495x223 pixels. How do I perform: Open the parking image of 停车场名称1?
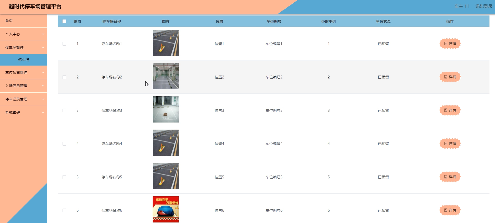pyautogui.click(x=166, y=43)
